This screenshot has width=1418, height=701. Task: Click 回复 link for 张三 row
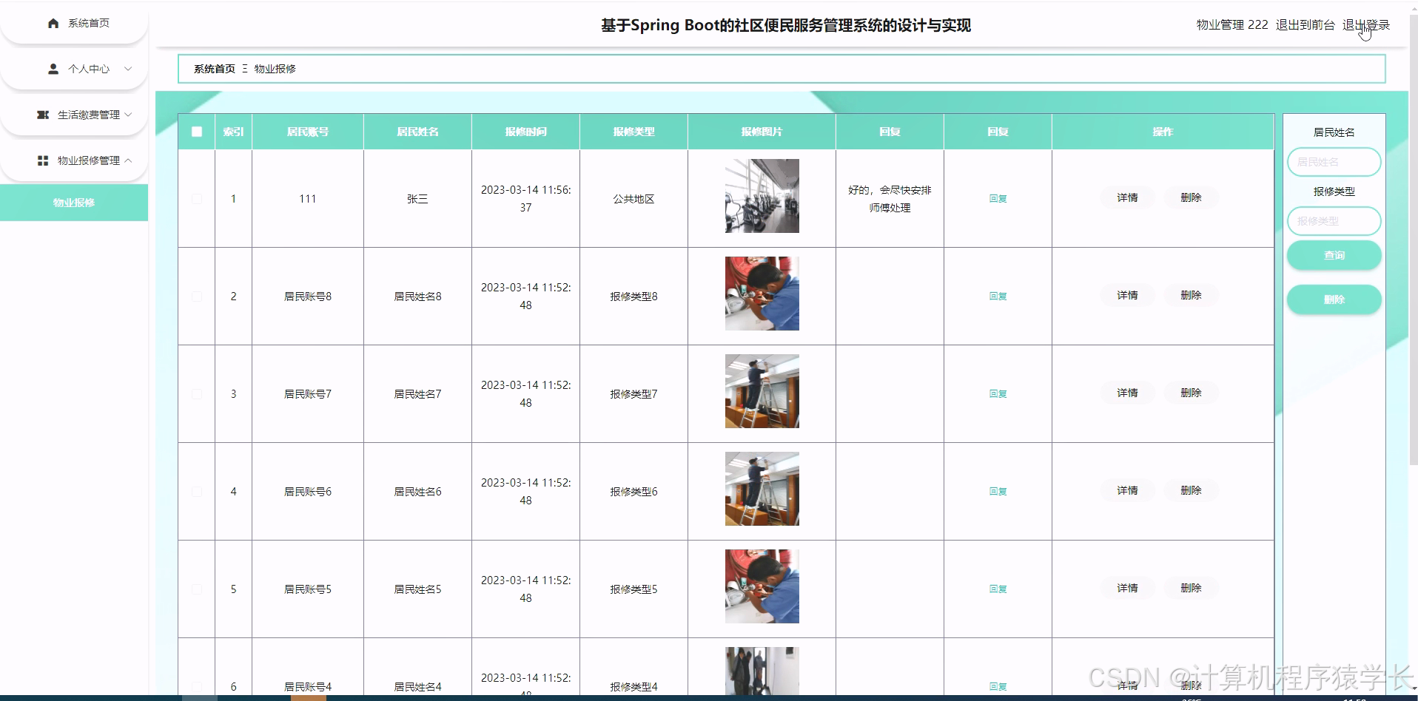coord(998,198)
